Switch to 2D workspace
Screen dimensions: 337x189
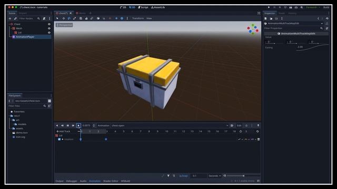[123, 7]
